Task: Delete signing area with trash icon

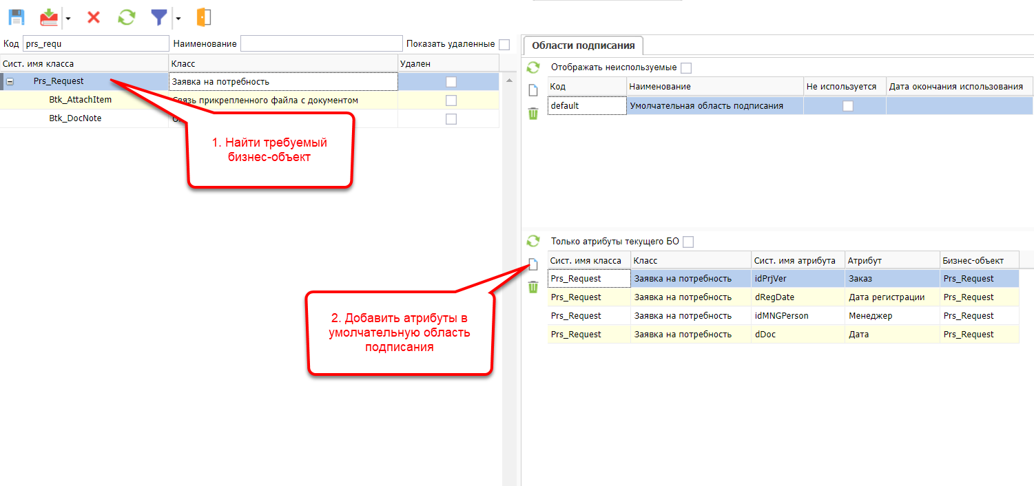Action: (x=533, y=114)
